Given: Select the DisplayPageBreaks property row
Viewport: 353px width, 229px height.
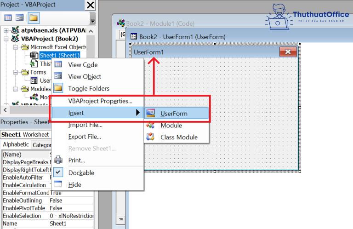Looking at the screenshot, I should click(25, 162).
